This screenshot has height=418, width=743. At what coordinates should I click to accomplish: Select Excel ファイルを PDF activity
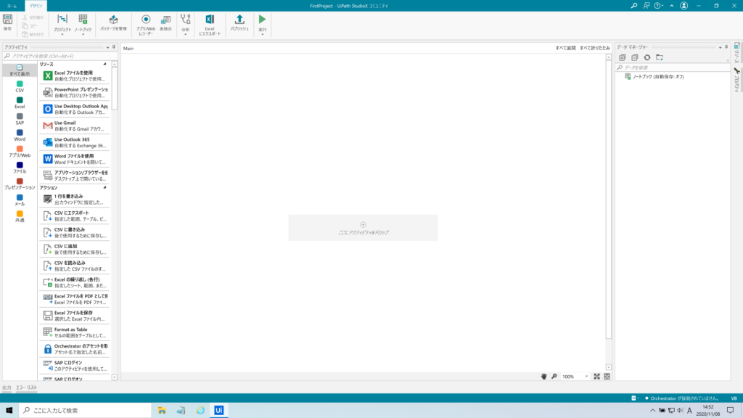(75, 299)
